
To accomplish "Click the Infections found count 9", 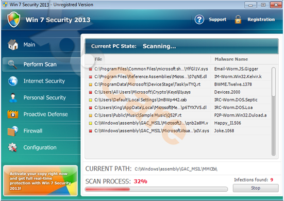I will click(x=272, y=180).
